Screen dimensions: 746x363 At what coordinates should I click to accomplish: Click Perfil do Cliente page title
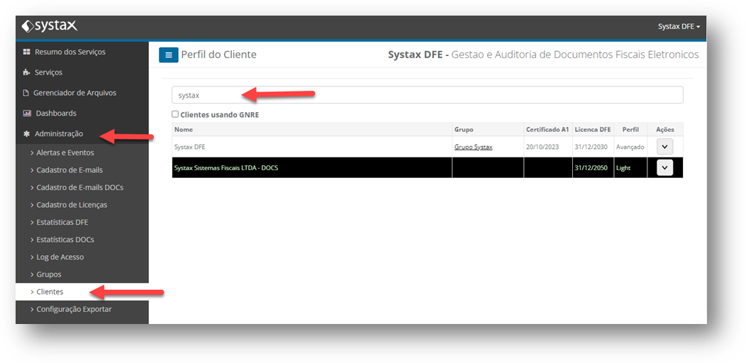219,55
